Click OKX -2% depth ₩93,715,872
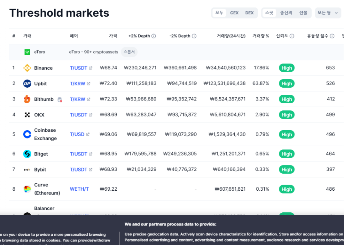 (182, 115)
